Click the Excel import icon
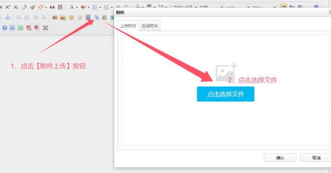331x173 pixels. tap(20, 28)
